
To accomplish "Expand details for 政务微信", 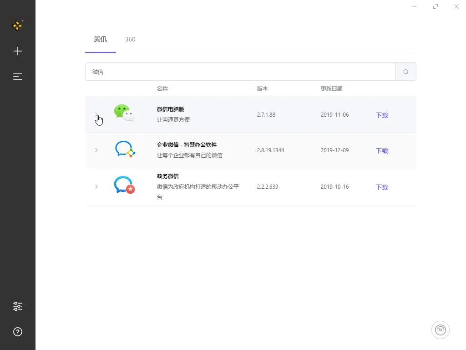I will click(96, 186).
